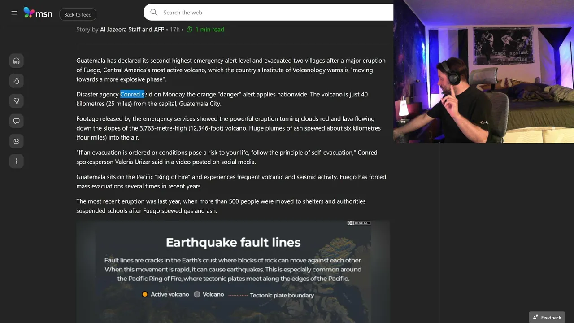
Task: Click the MSN logo
Action: click(38, 13)
